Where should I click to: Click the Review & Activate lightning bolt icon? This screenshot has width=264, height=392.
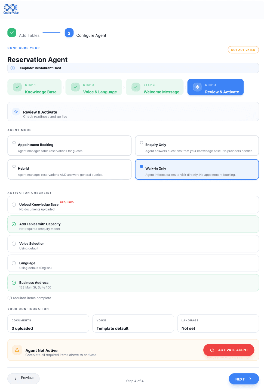point(16,111)
